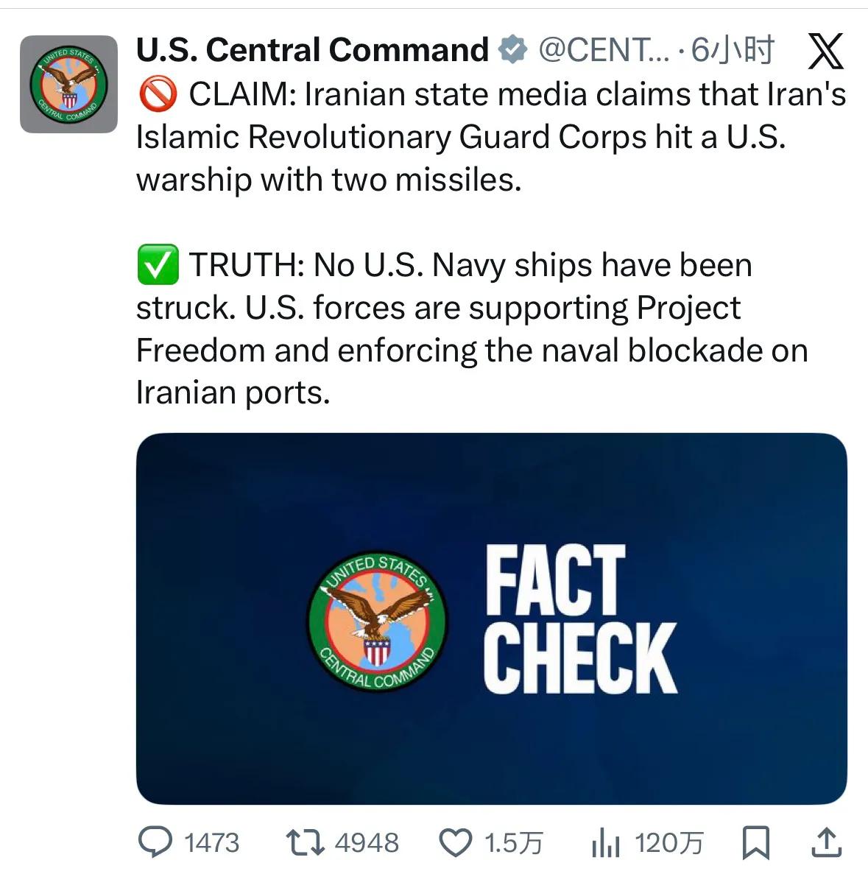Open the 6小时 timestamp link
This screenshot has width=868, height=888.
733,50
